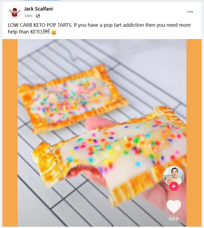
Task: Click the OBJ placeholder character in caption
Action: [46, 31]
